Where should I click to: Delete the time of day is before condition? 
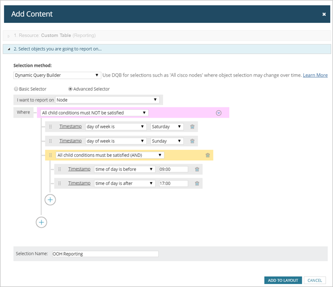(197, 169)
